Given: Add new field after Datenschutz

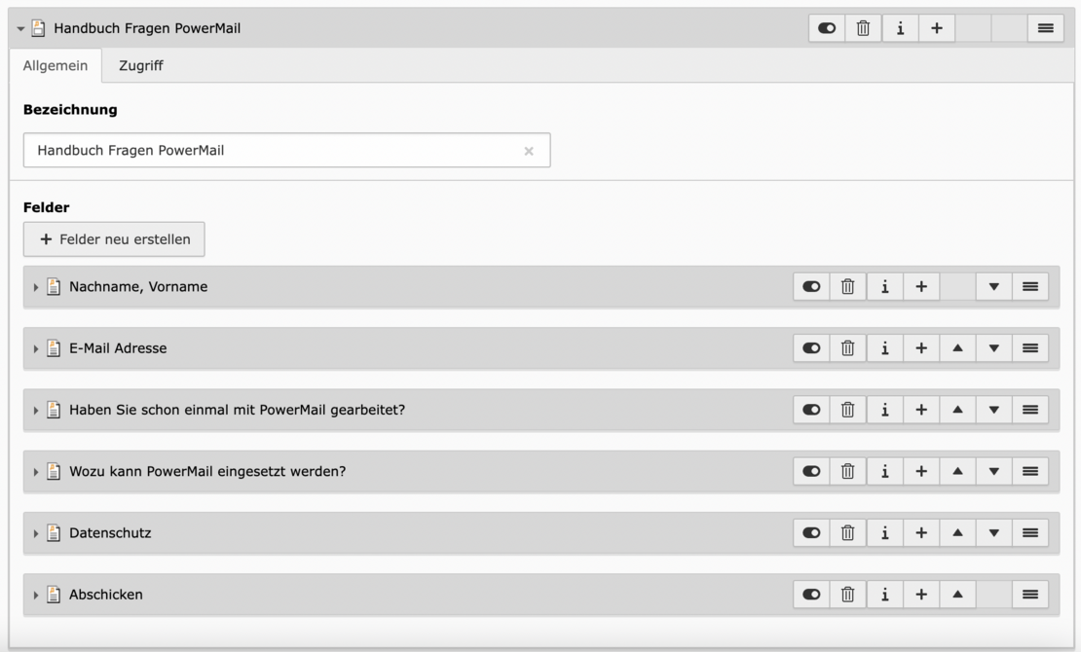Looking at the screenshot, I should coord(920,533).
